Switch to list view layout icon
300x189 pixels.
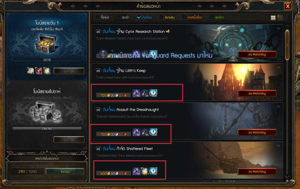click(280, 18)
